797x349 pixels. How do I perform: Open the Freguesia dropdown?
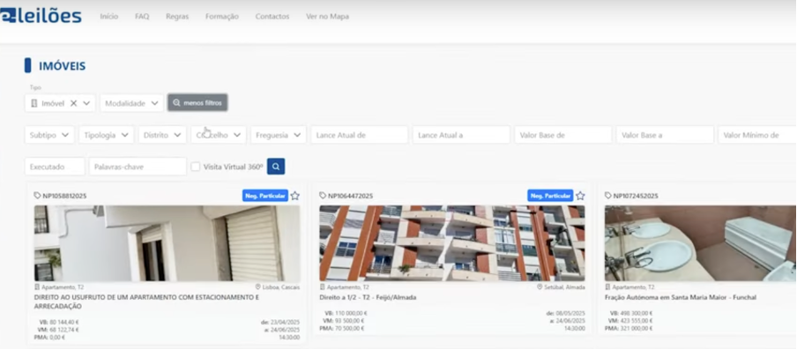pyautogui.click(x=278, y=135)
